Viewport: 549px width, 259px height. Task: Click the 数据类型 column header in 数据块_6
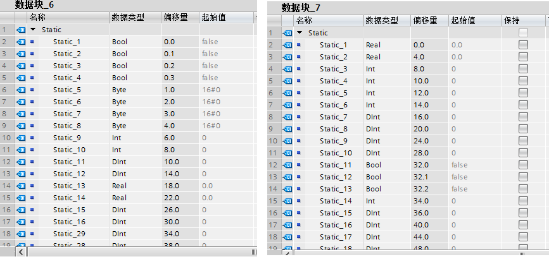pos(127,17)
